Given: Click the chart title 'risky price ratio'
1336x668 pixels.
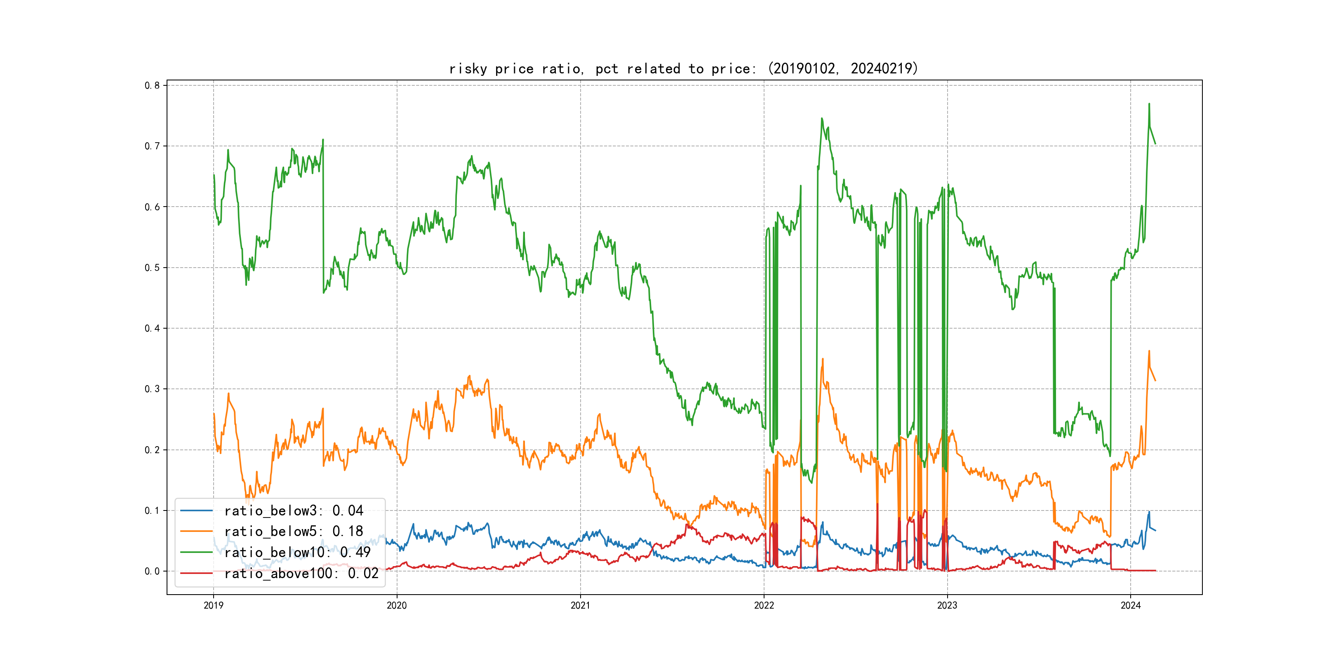Looking at the screenshot, I should tap(684, 68).
